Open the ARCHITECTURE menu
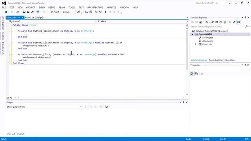Screen dimensions: 251x141 click(95, 7)
